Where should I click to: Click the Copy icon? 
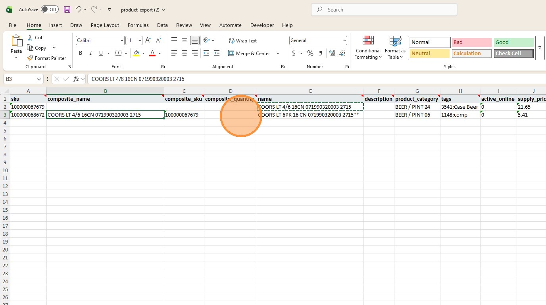[30, 48]
